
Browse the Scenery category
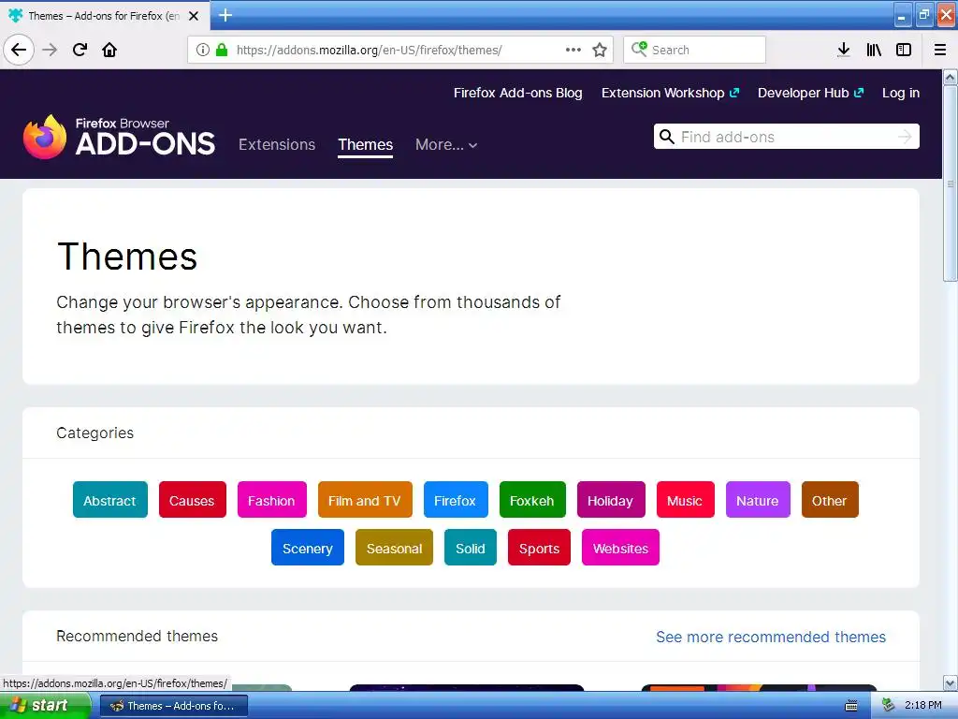point(307,547)
